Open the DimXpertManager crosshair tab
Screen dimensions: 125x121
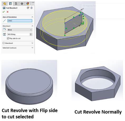(x=22, y=4)
